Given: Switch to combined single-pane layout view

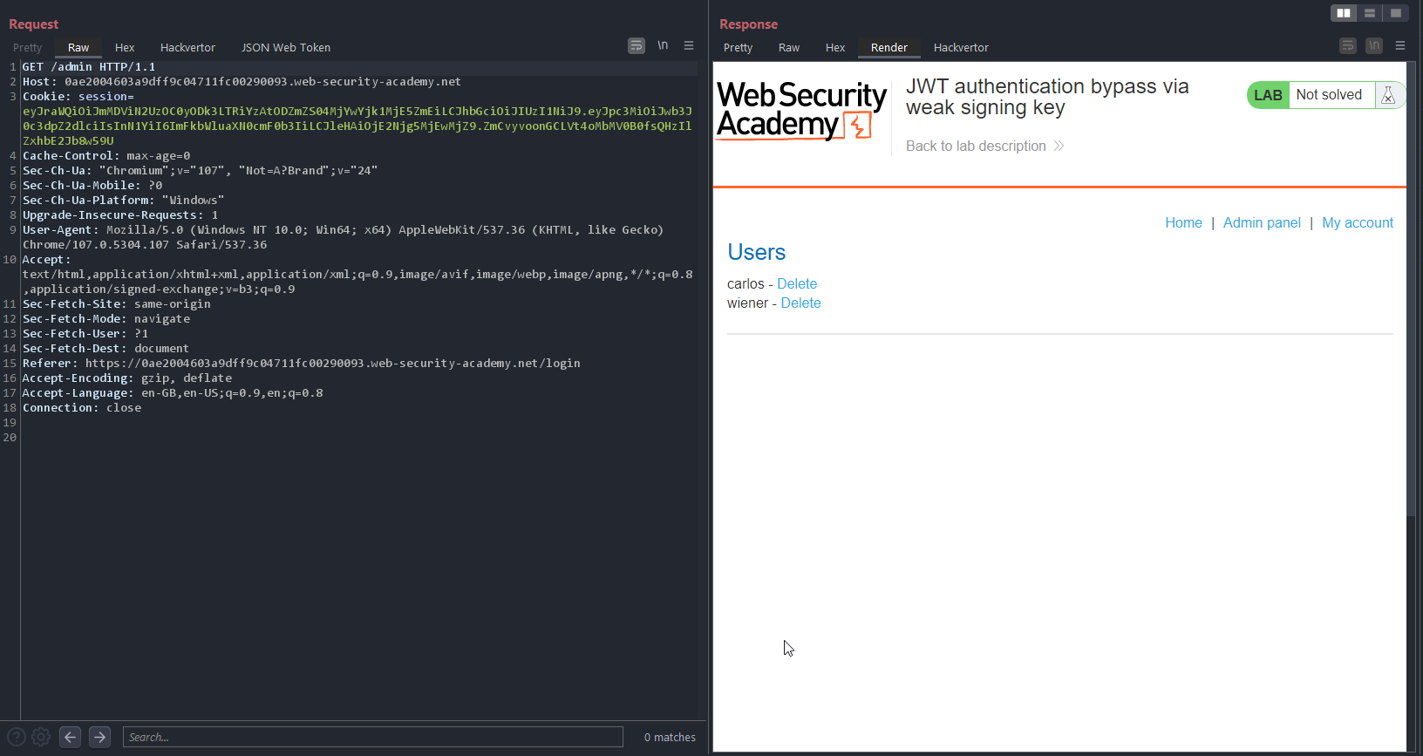Looking at the screenshot, I should tap(1396, 13).
